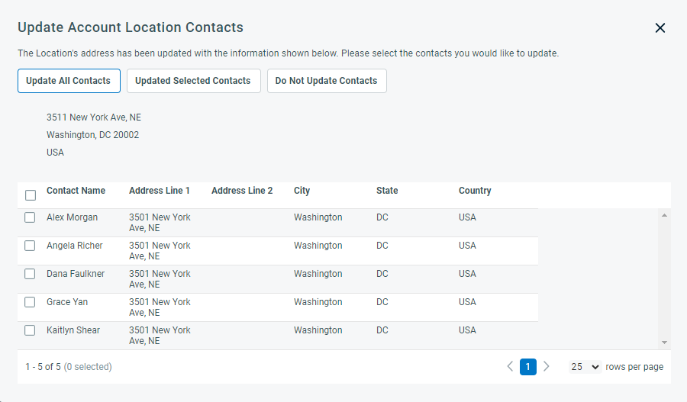Click Updated Selected Contacts button
This screenshot has height=402, width=687.
[194, 81]
